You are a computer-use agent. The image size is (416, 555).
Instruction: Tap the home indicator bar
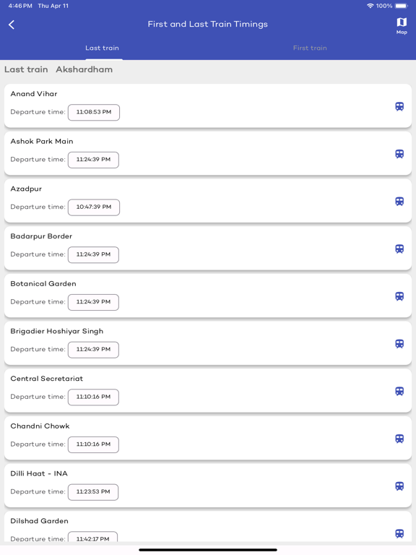(208, 550)
